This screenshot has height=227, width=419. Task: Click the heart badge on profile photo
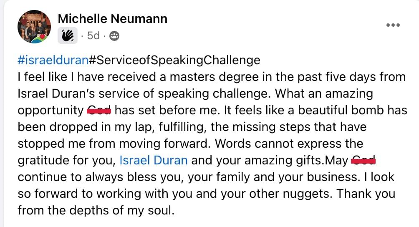(41, 37)
